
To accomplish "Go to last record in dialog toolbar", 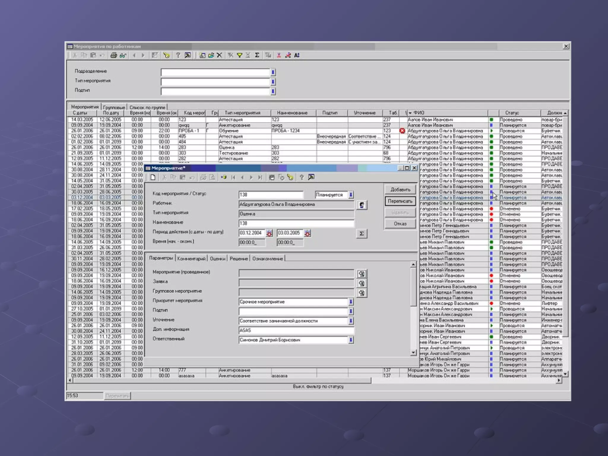I will tap(260, 177).
